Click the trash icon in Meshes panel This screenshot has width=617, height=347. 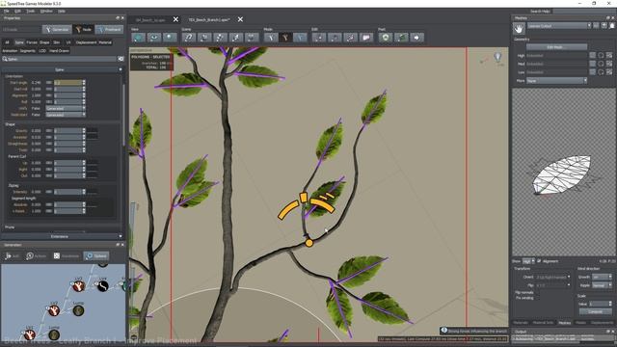[x=612, y=26]
